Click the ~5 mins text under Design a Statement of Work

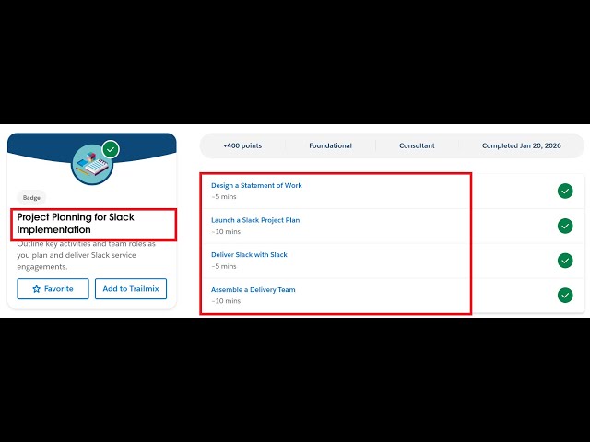[224, 197]
